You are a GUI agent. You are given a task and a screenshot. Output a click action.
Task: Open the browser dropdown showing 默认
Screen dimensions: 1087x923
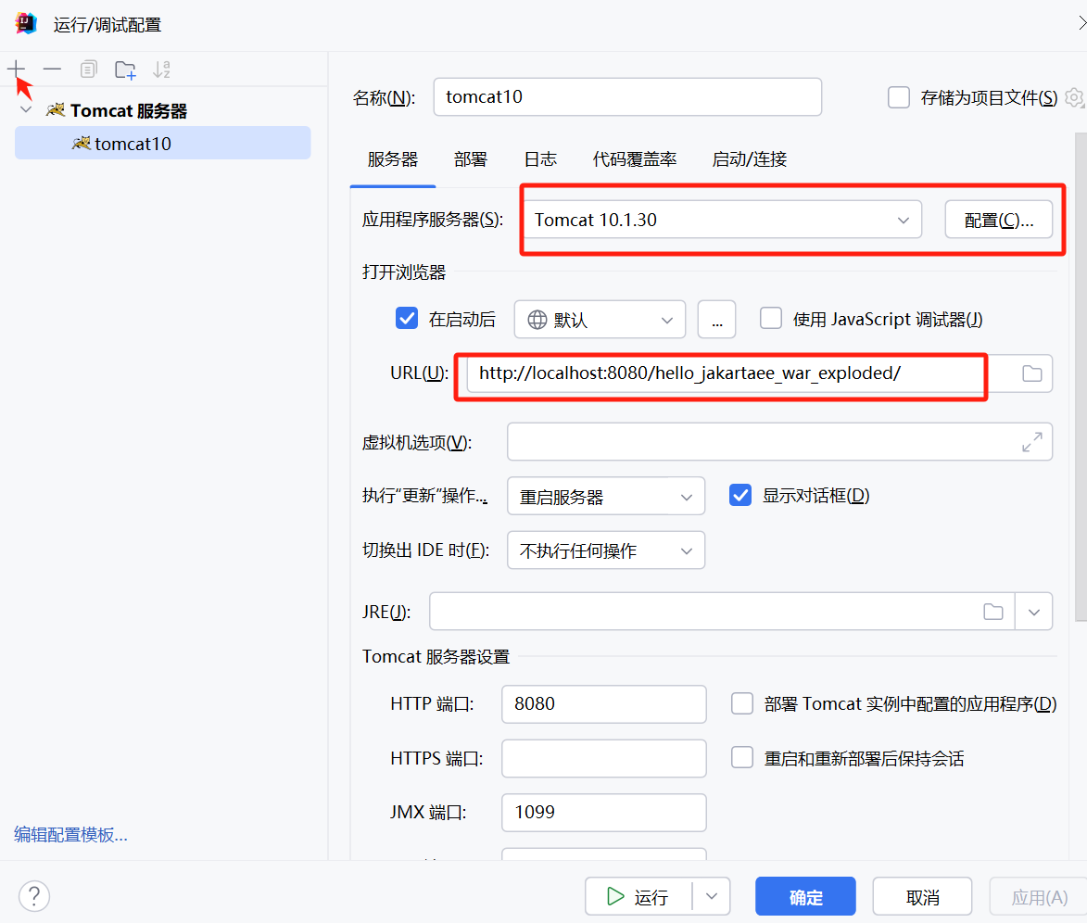[x=600, y=319]
